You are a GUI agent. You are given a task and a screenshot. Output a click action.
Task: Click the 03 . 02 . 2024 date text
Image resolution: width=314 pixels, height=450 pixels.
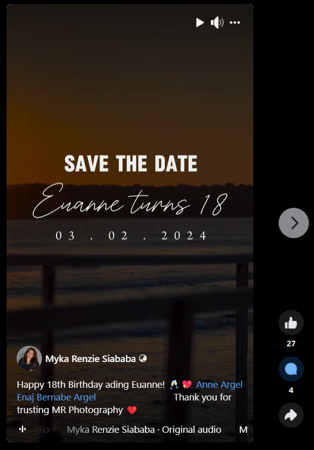131,236
